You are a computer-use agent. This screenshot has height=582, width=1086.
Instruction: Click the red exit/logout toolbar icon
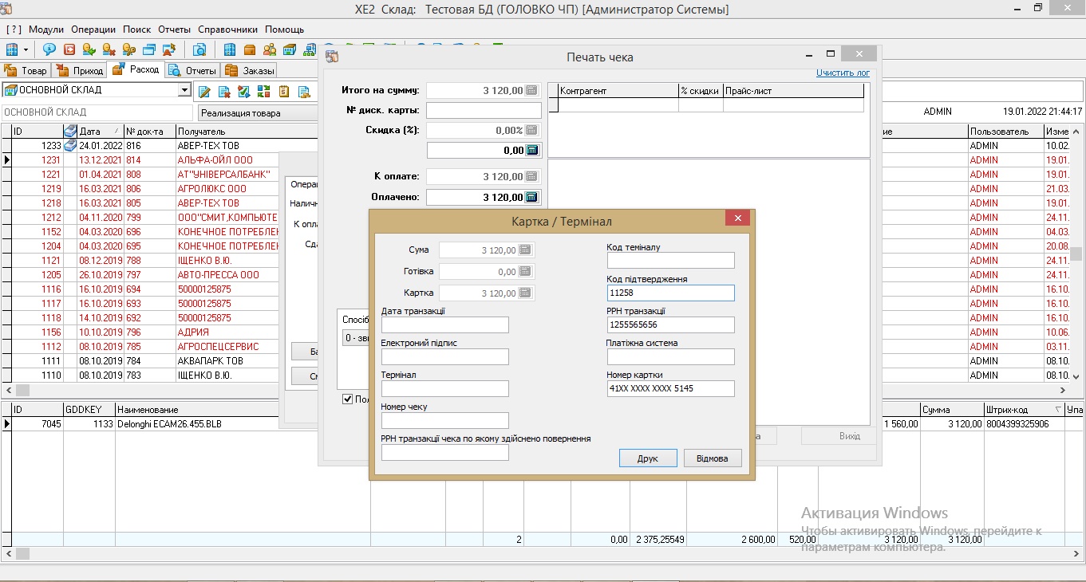pos(69,49)
